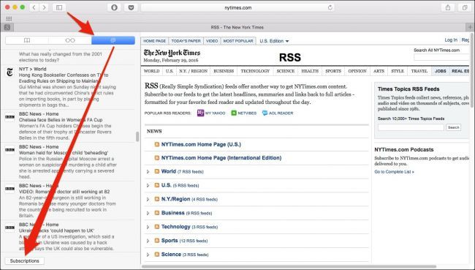Open the JOBS section tab

(x=441, y=71)
